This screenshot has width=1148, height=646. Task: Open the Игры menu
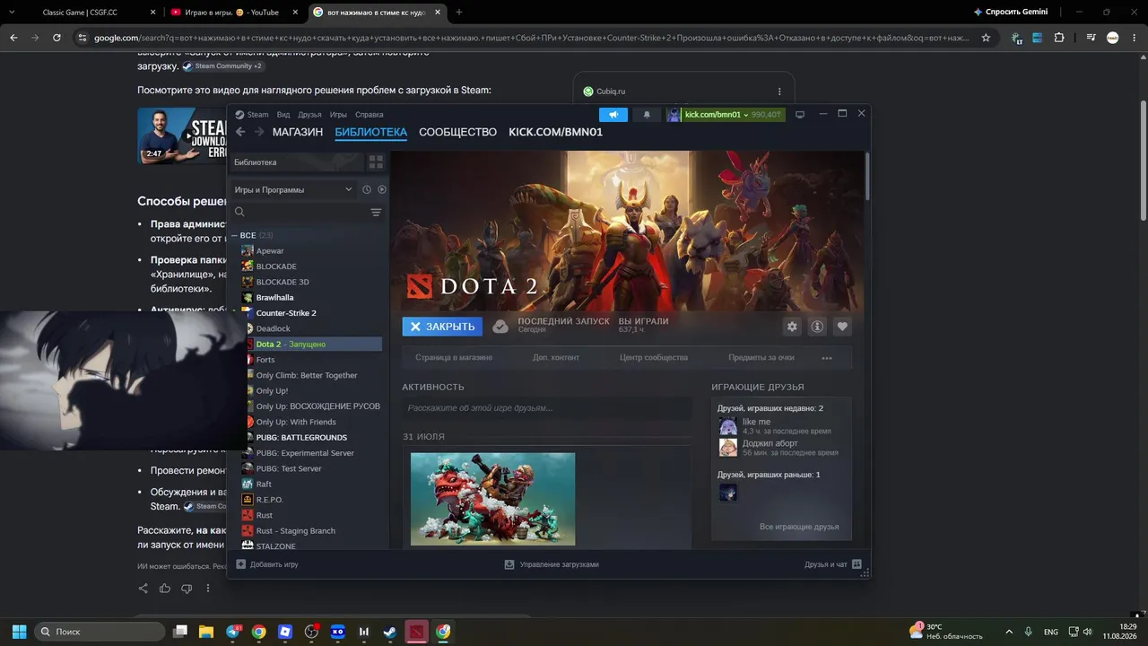coord(338,115)
